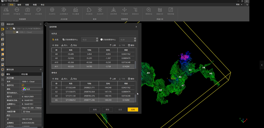Select the 点云赋色 palette icon
The image size is (264, 128).
click(x=39, y=11)
